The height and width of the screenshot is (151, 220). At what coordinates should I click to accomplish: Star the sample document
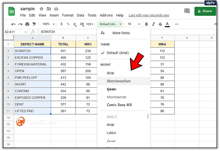coord(41,9)
